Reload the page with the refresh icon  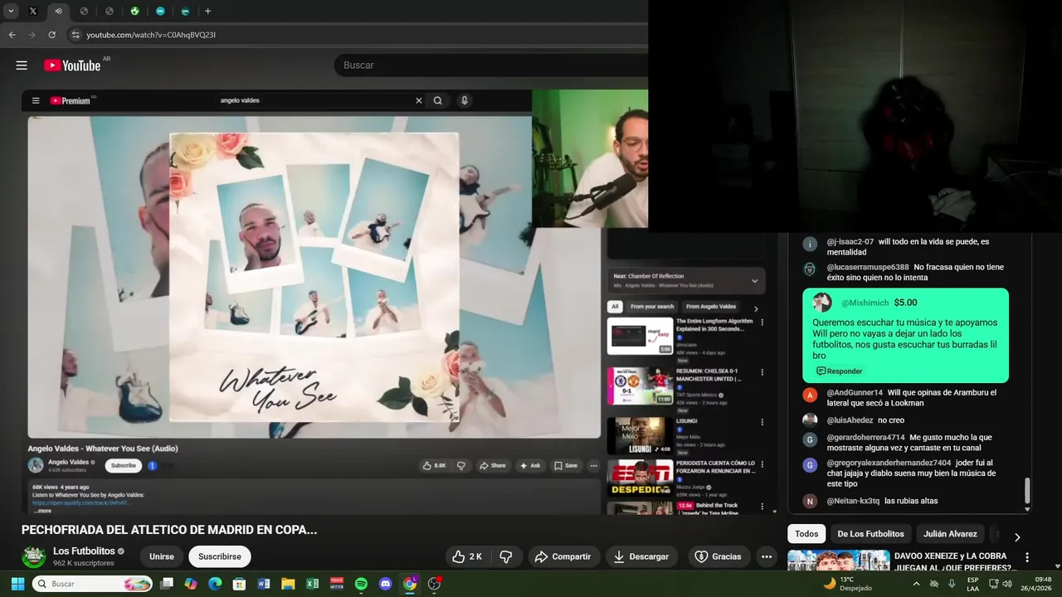[51, 35]
